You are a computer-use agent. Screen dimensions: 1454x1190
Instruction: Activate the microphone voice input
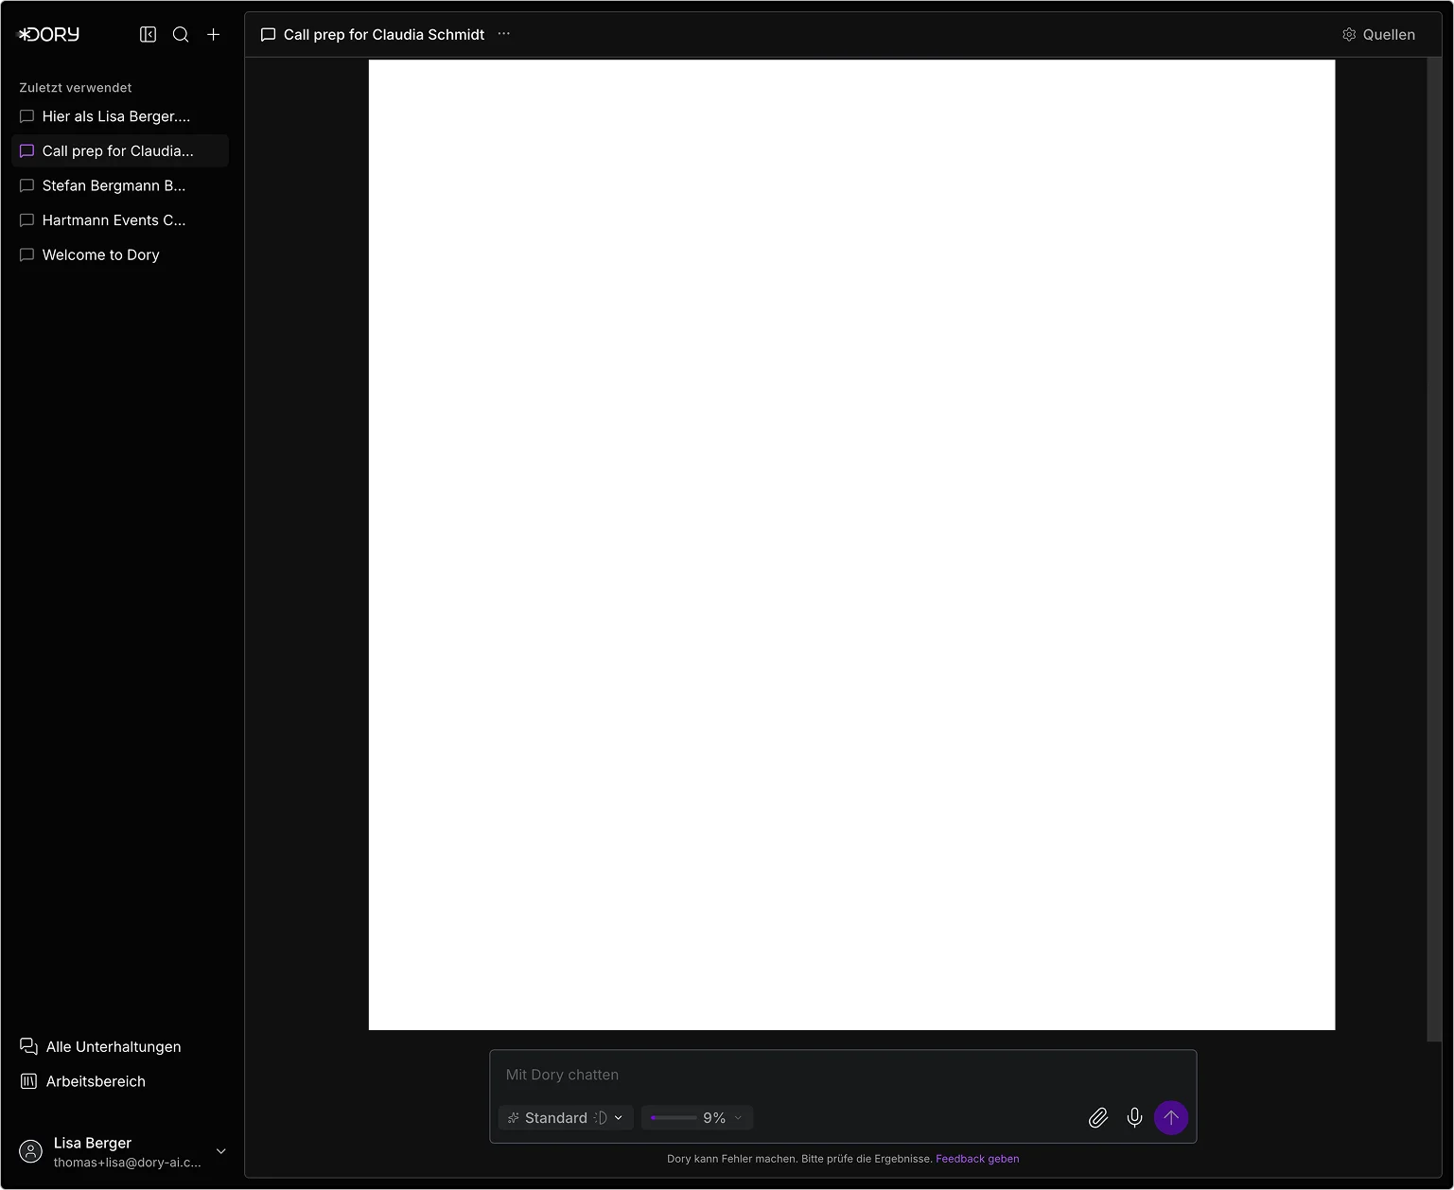[1134, 1118]
